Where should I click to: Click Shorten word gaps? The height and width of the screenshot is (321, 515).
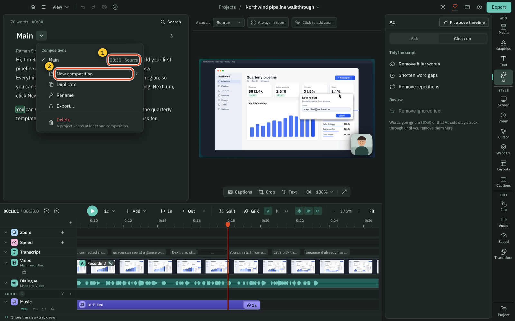tap(418, 75)
